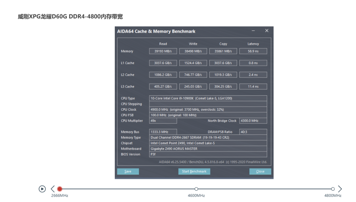This screenshot has width=356, height=202.
Task: Click the Save button in AIDA64
Action: pos(128,171)
